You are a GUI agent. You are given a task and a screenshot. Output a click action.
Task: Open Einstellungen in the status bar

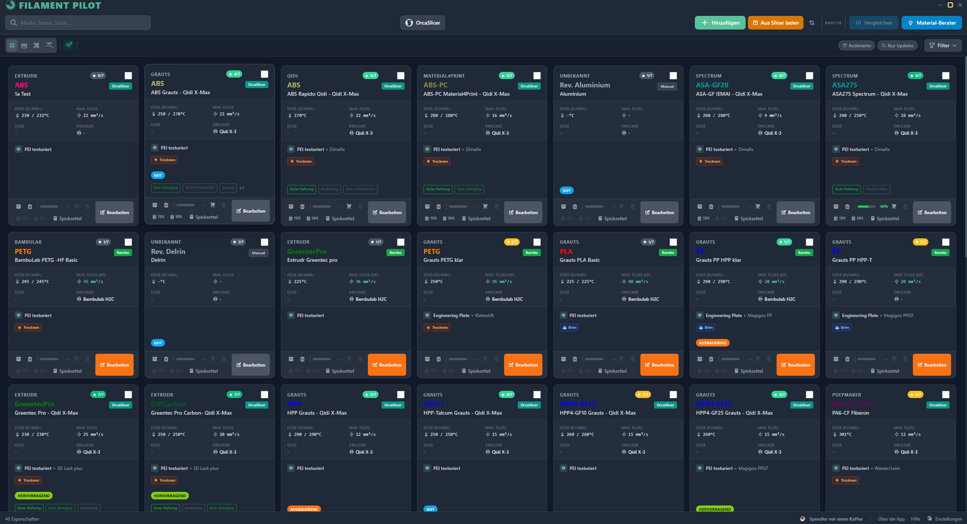(x=944, y=519)
